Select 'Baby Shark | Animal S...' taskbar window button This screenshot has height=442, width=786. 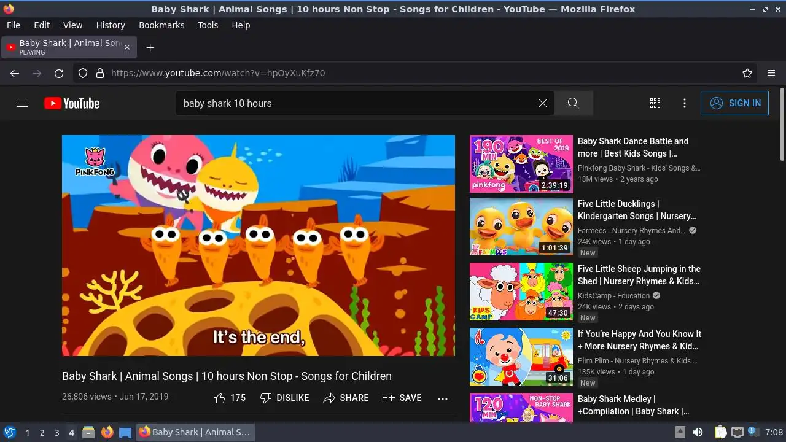pyautogui.click(x=195, y=432)
